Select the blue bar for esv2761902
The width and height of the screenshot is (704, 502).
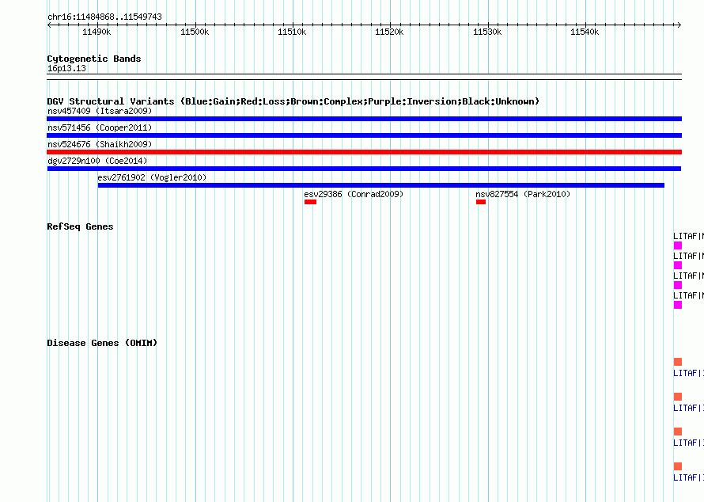coord(381,185)
